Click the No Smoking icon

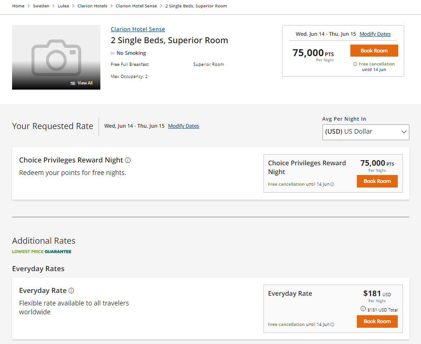pyautogui.click(x=112, y=53)
